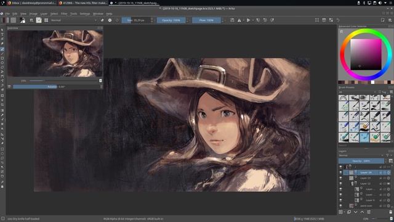The image size is (394, 222).
Task: Click the color selector settings icon
Action: (341, 31)
